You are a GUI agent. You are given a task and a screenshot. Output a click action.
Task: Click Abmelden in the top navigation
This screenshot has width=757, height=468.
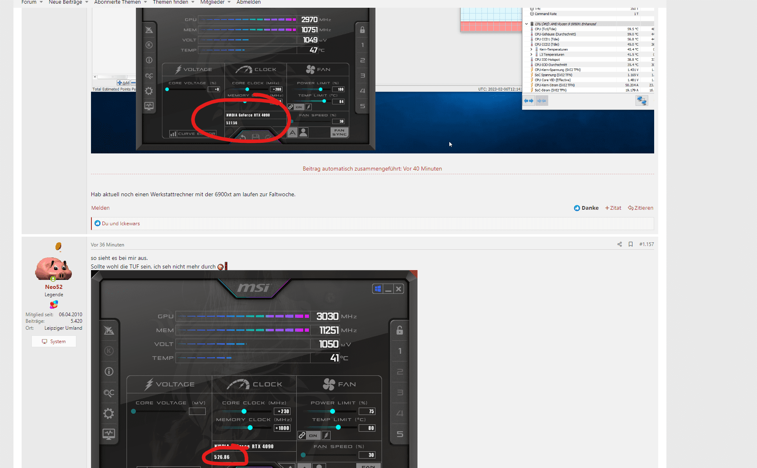(249, 2)
